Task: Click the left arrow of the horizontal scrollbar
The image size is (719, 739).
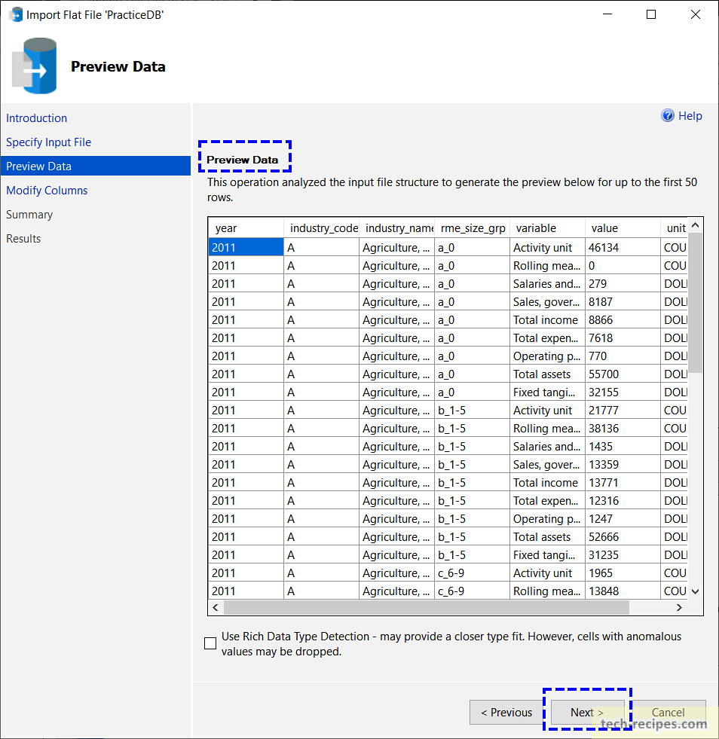Action: 215,607
